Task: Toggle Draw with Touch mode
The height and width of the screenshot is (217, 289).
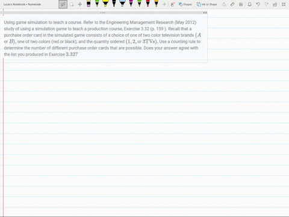Action: tap(172, 4)
